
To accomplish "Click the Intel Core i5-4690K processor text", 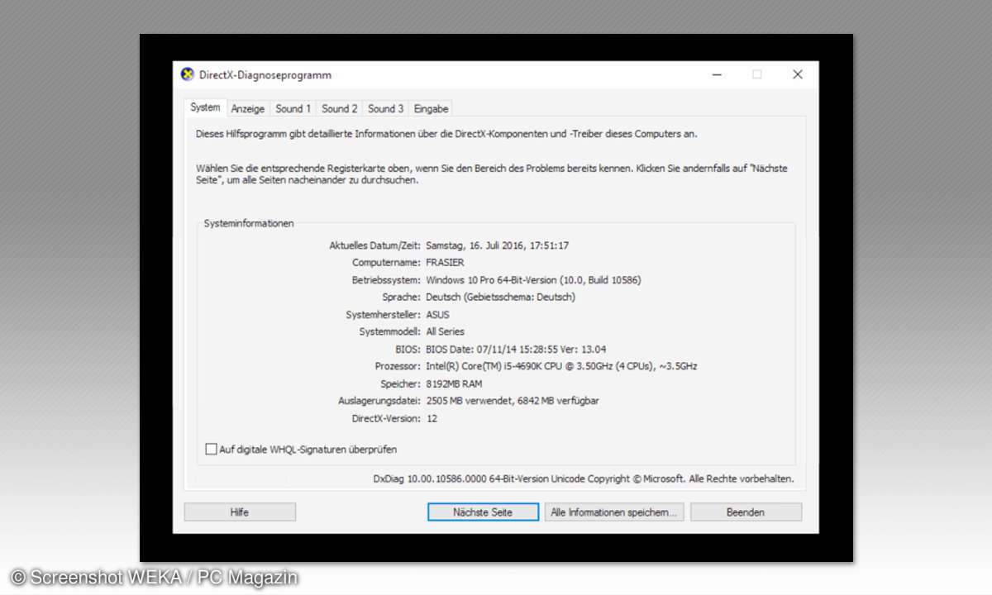I will tap(561, 366).
